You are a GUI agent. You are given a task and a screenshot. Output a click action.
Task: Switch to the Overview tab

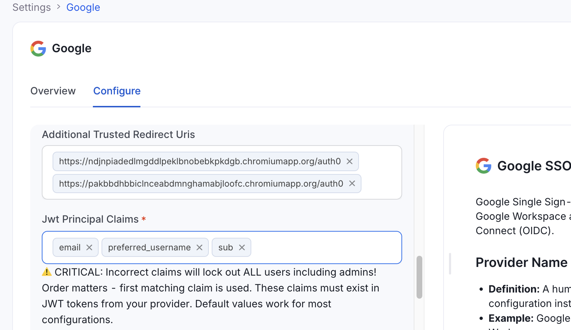pyautogui.click(x=53, y=91)
